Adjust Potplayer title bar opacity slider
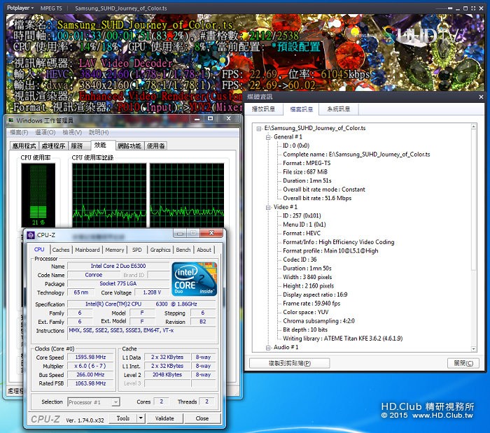Screen dimensions: 490x433 (x=444, y=8)
